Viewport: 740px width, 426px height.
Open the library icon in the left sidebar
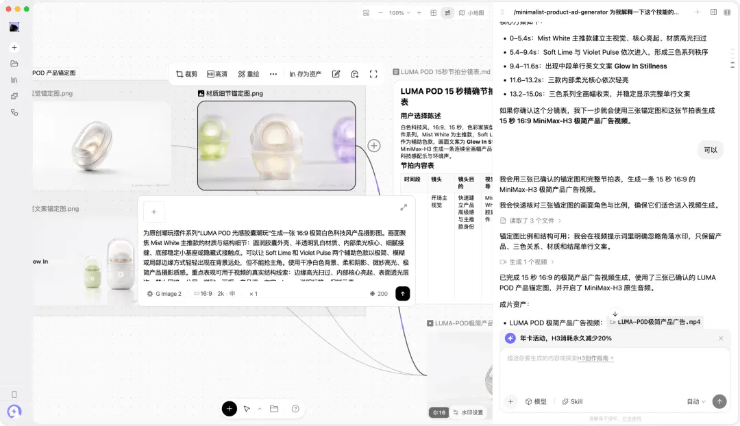pos(14,80)
